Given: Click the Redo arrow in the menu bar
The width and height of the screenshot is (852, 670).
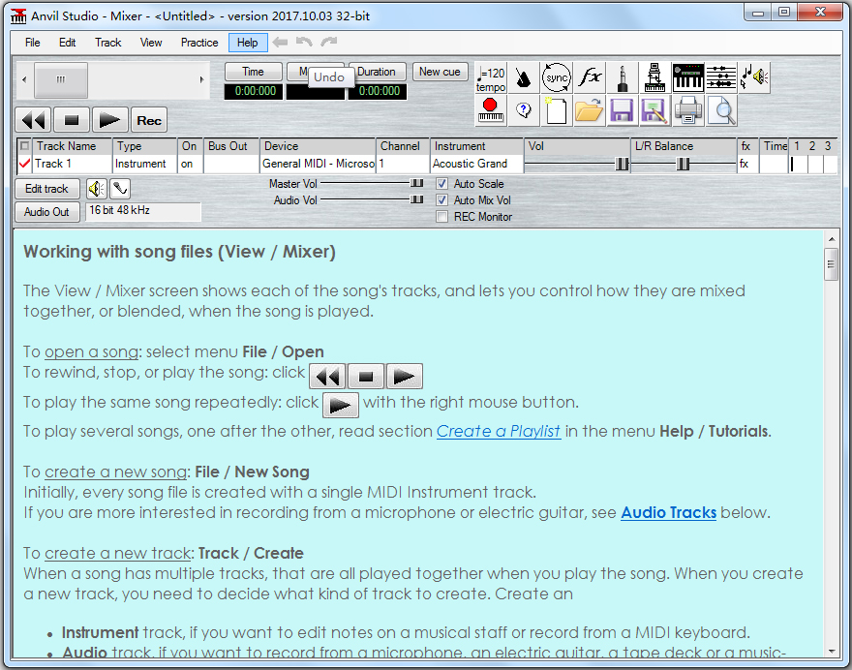Looking at the screenshot, I should point(329,42).
